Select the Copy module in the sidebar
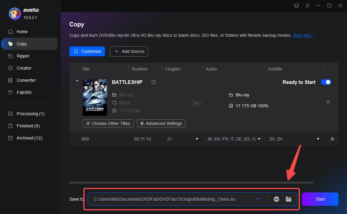 (21, 43)
